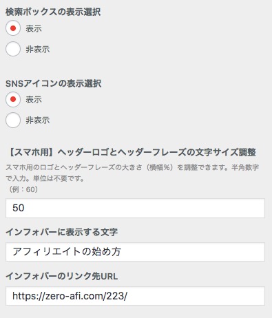
Task: Select 非表示 radio button for 検索ボックス
Action: click(x=13, y=49)
